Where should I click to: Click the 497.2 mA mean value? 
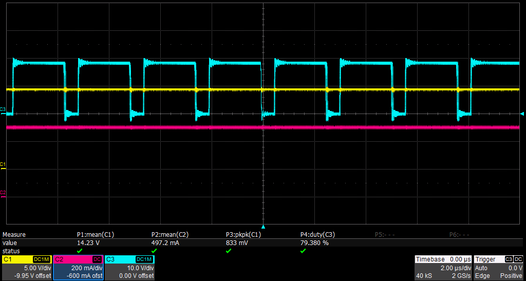tap(165, 243)
